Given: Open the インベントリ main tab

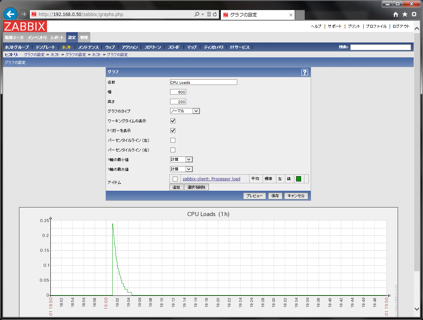Looking at the screenshot, I should pos(37,38).
